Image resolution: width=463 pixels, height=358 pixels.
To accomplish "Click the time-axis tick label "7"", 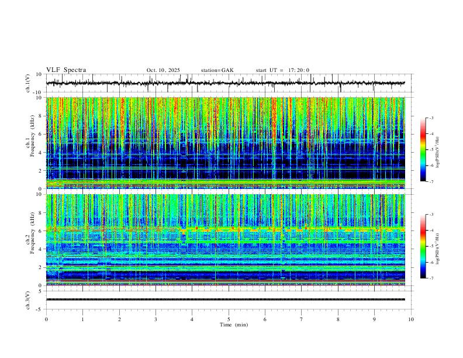I will [302, 319].
